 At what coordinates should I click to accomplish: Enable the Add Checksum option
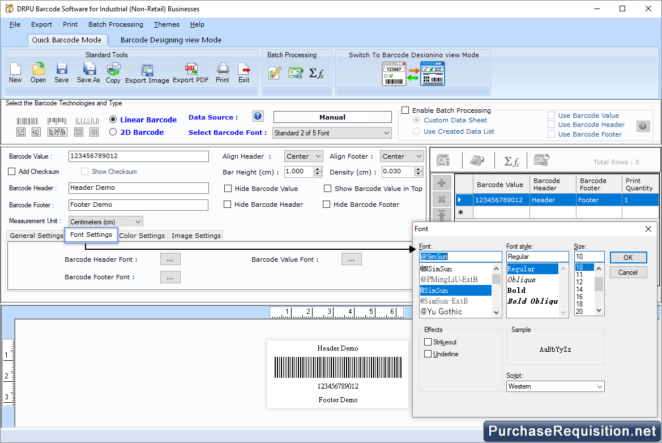(10, 172)
